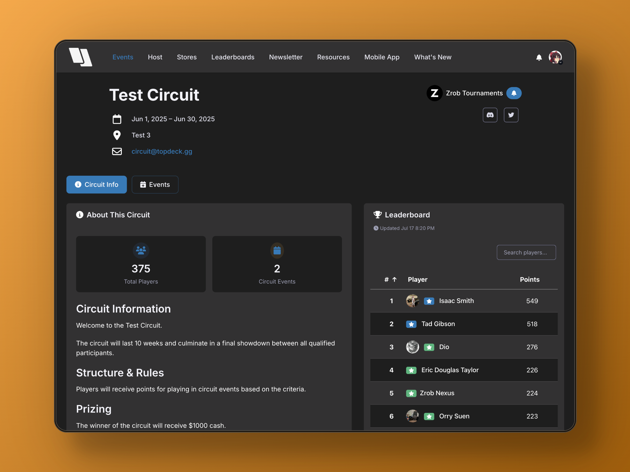This screenshot has height=472, width=630.
Task: Open user profile avatar dropdown
Action: tap(555, 57)
